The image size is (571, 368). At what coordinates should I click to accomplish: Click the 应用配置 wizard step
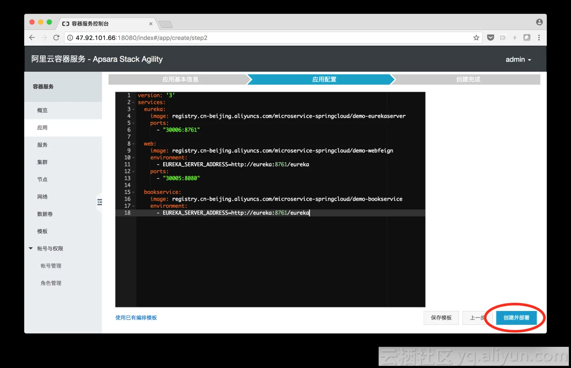click(x=324, y=79)
